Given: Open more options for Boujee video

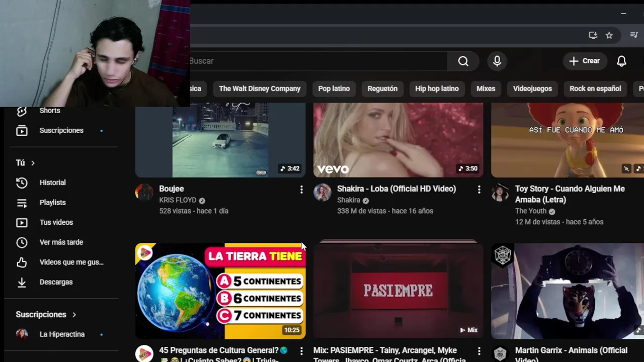Looking at the screenshot, I should [301, 190].
